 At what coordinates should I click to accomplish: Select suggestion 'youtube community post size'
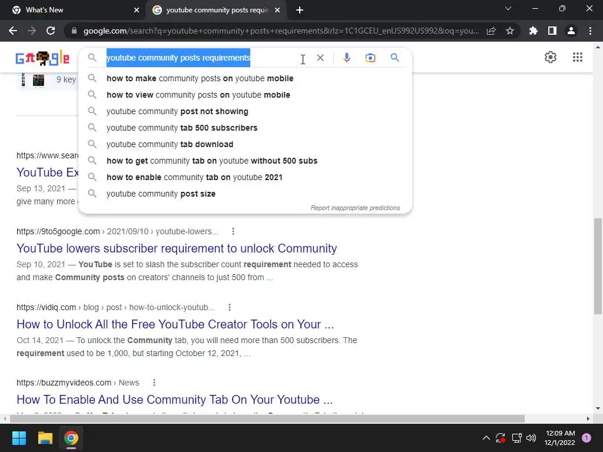(245, 194)
